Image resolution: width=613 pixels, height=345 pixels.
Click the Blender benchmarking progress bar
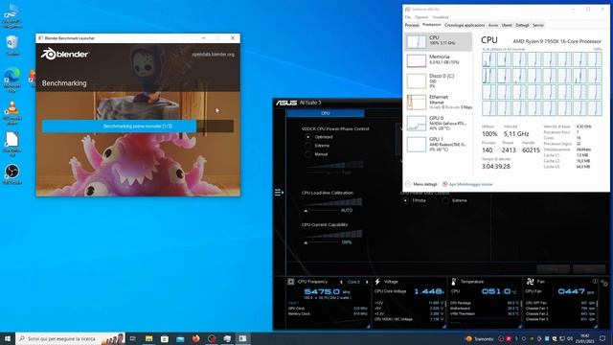click(x=138, y=126)
